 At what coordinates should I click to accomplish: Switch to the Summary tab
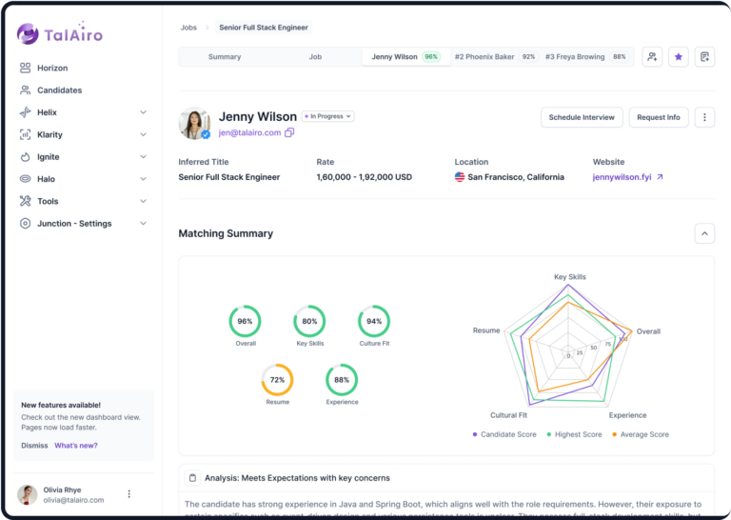[225, 57]
